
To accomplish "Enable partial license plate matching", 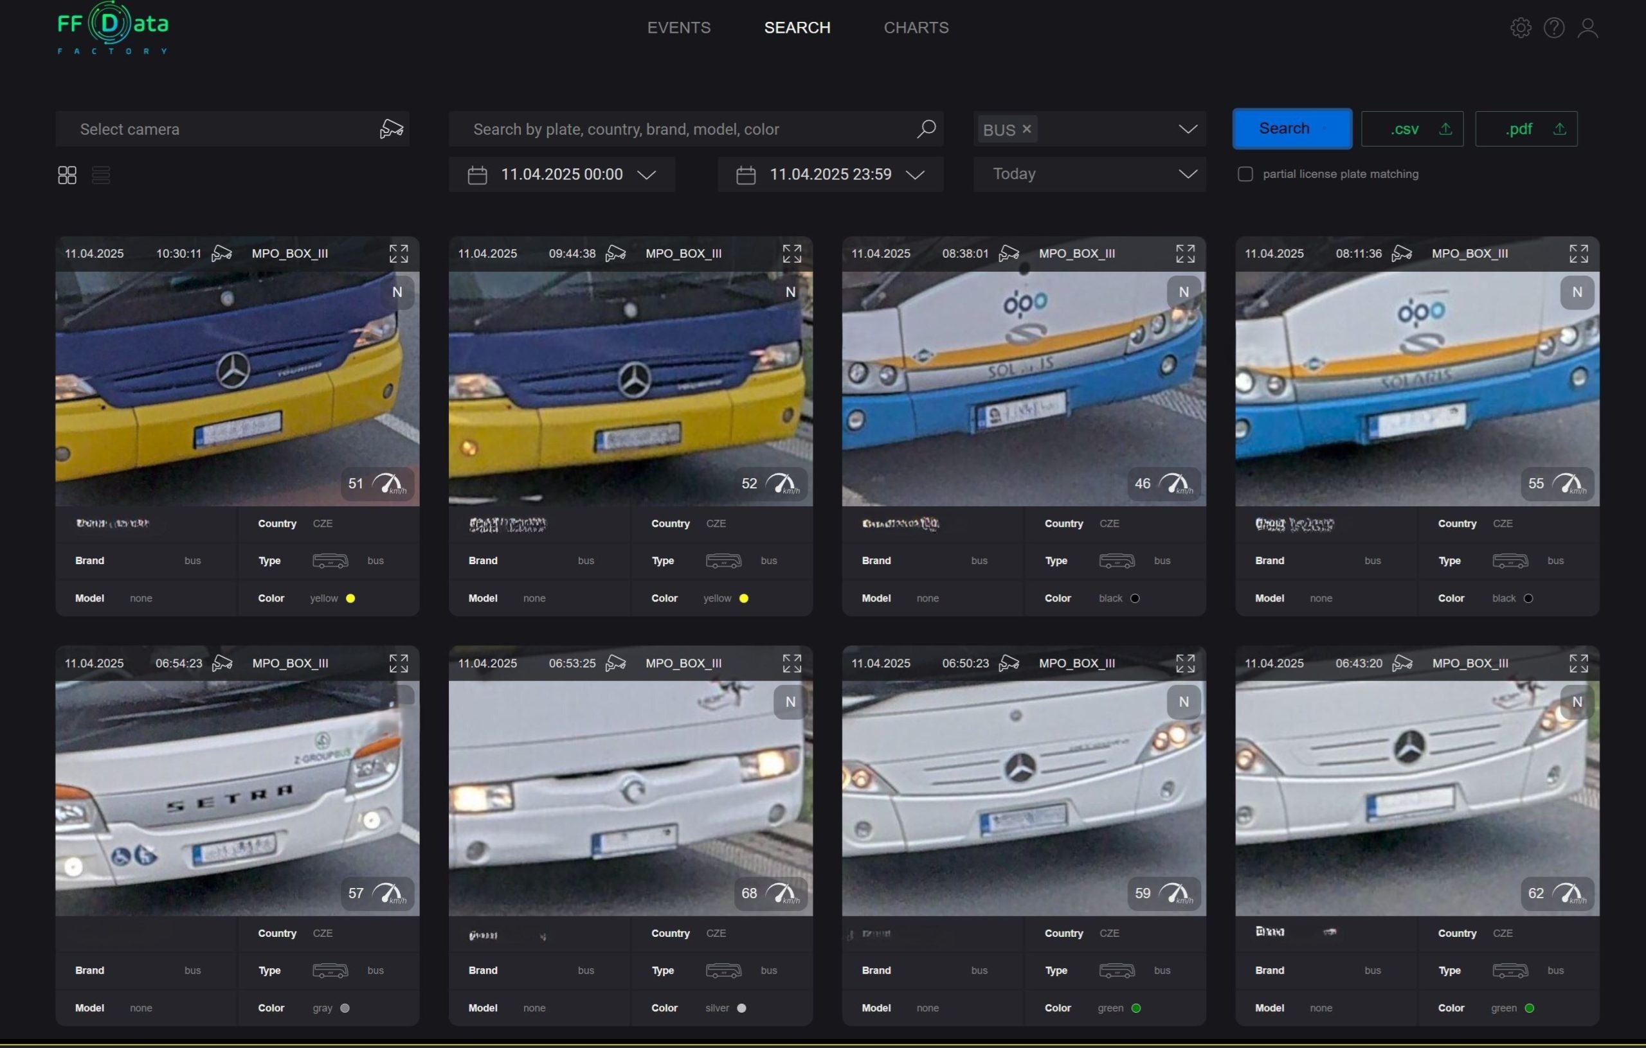I will point(1245,174).
